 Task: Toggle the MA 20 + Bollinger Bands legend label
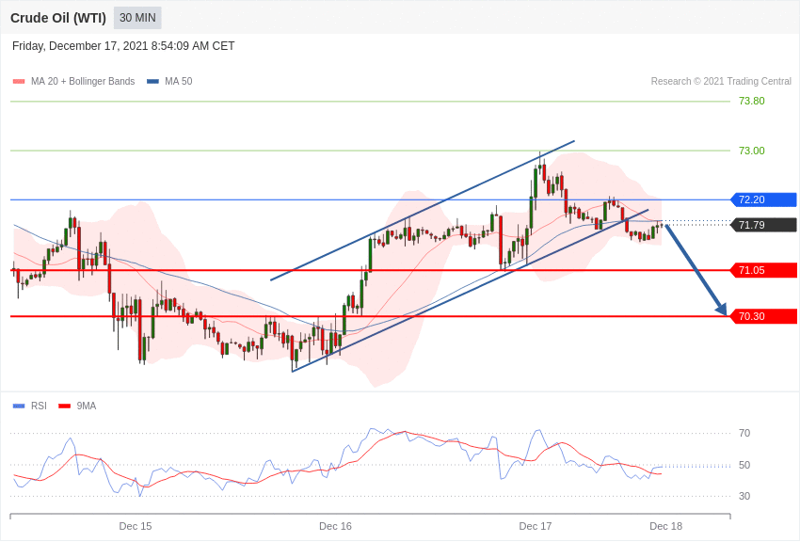[x=83, y=82]
